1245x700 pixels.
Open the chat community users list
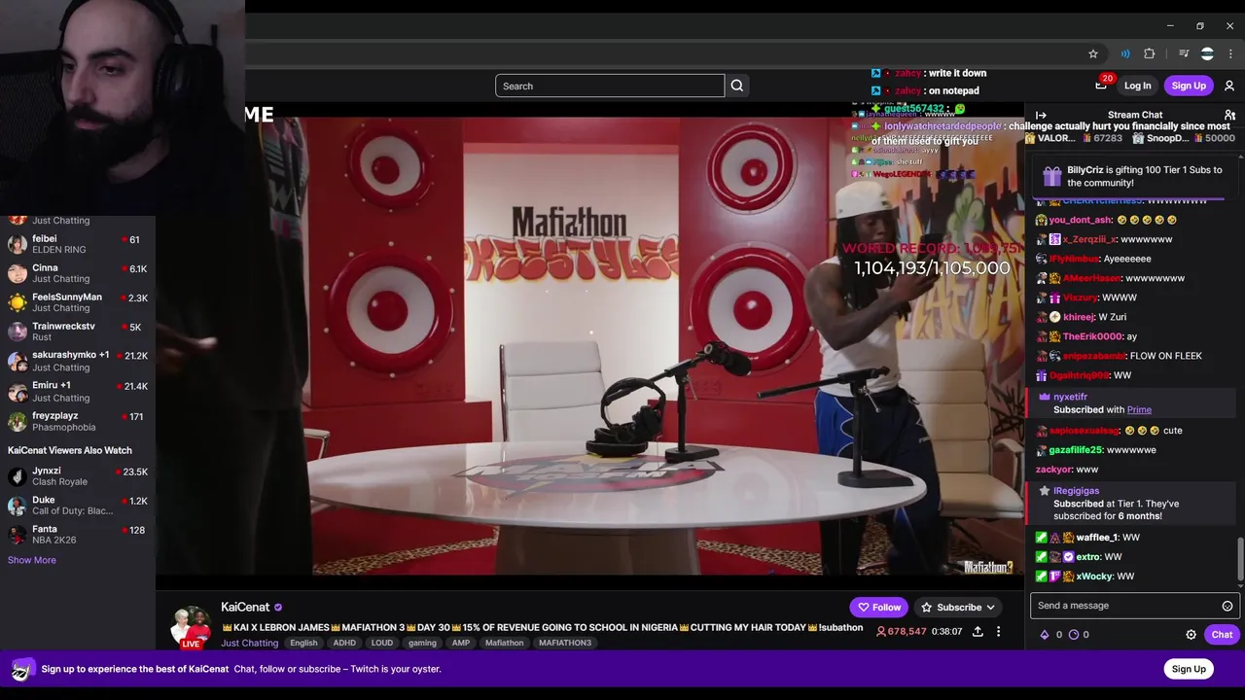point(1229,115)
